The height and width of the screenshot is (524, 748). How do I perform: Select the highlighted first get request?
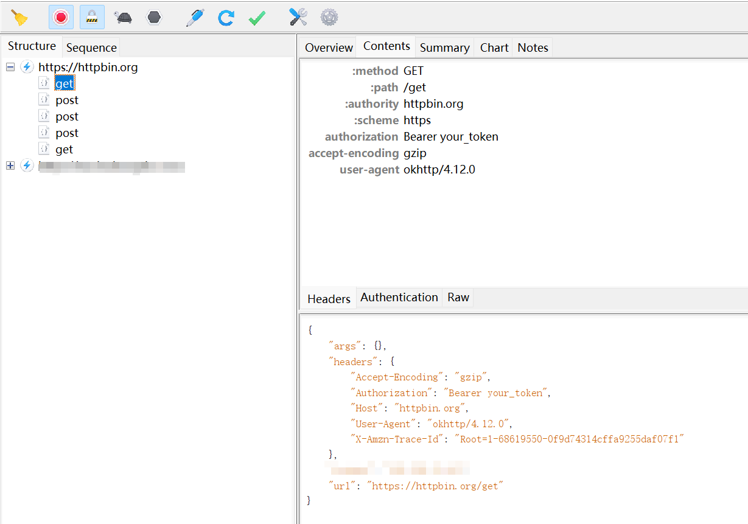[65, 83]
